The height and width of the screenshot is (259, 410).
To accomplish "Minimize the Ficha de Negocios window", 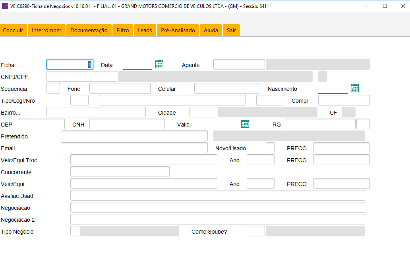I will pyautogui.click(x=367, y=6).
